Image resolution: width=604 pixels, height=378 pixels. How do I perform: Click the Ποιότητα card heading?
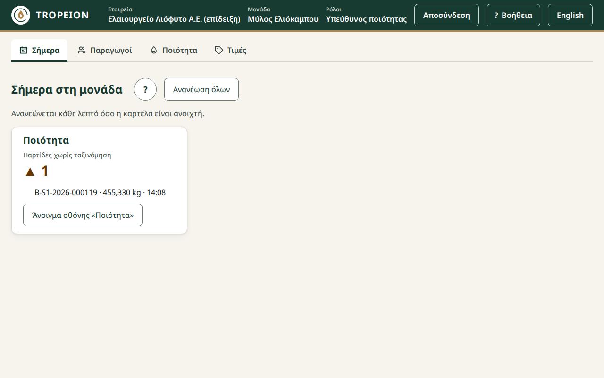(x=46, y=140)
